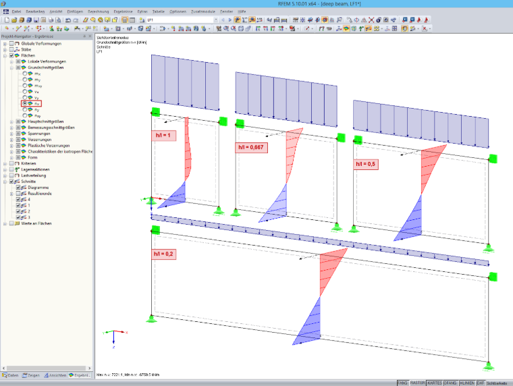Uncheck the Flächen checkbox
The height and width of the screenshot is (386, 513).
tap(11, 55)
